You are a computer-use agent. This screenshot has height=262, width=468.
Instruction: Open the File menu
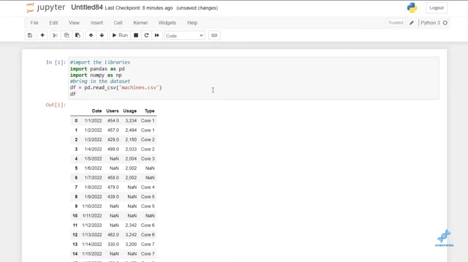pos(35,23)
